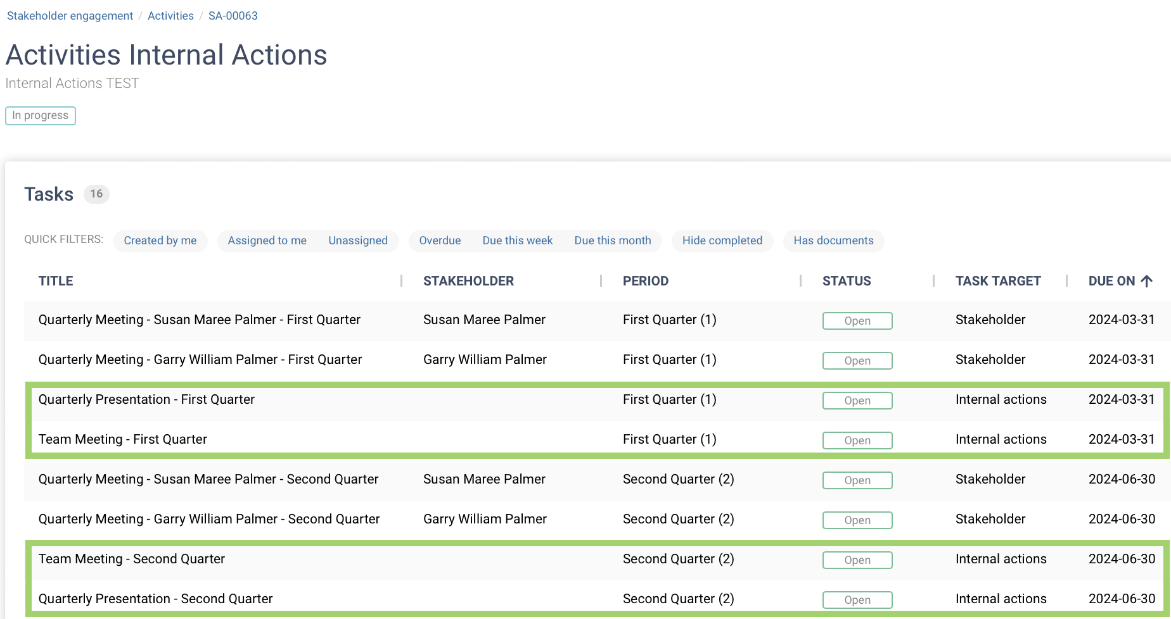Open 'Quarterly Presentation - First Quarter' task

pos(146,399)
